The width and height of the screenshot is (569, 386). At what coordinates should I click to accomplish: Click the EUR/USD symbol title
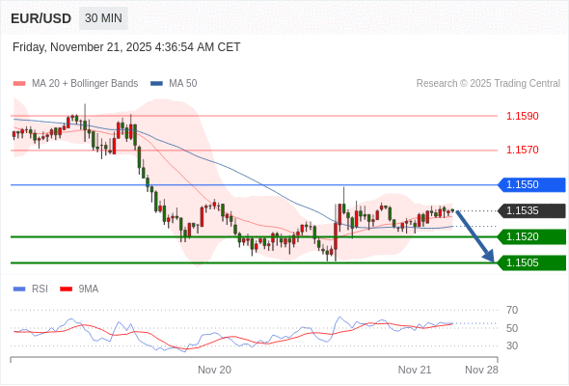pos(41,18)
